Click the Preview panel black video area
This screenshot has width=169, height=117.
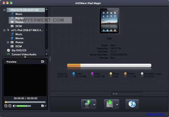(x=25, y=80)
